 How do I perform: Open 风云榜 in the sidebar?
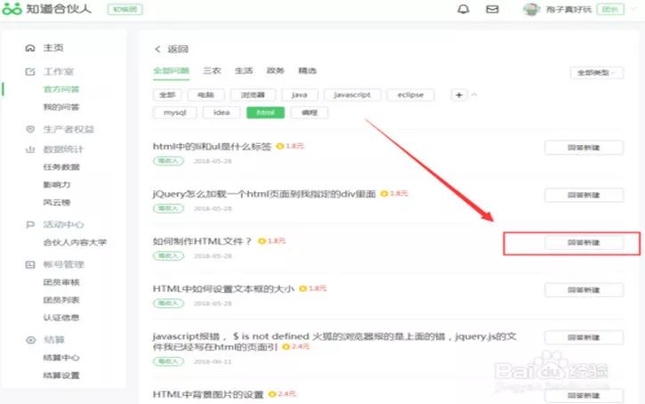[57, 202]
